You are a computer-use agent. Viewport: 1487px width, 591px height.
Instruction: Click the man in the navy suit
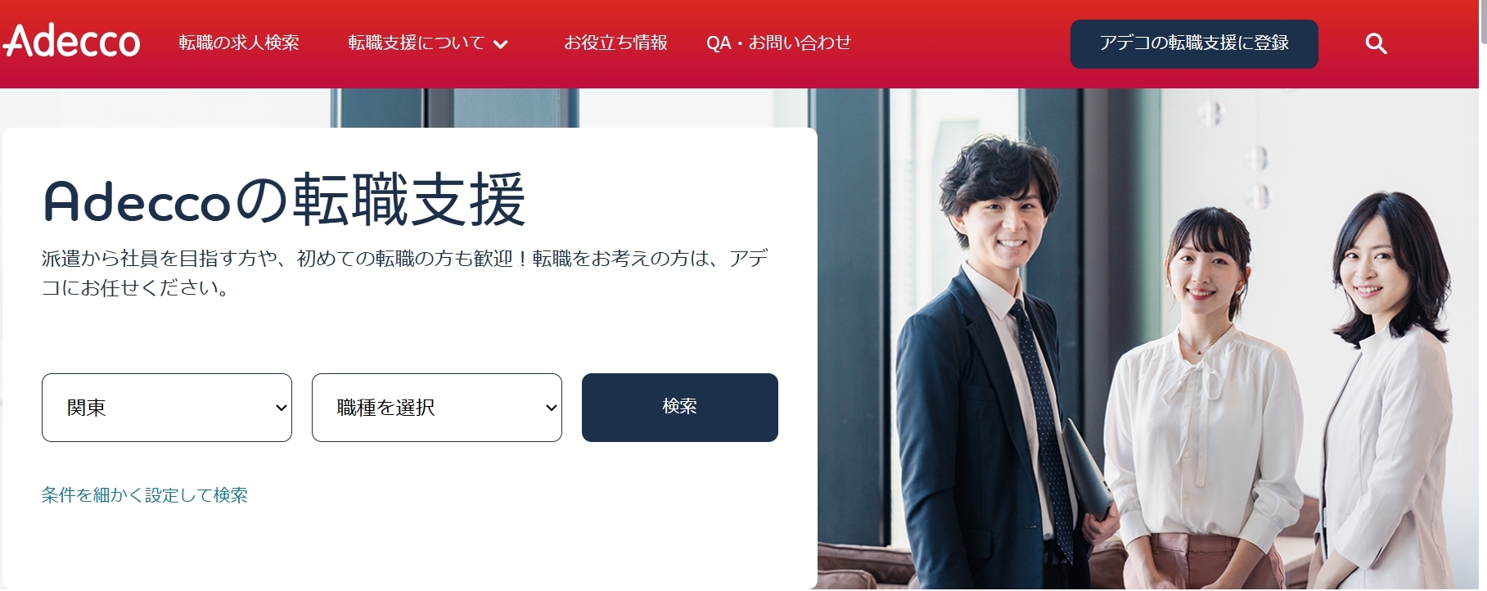[x=998, y=360]
